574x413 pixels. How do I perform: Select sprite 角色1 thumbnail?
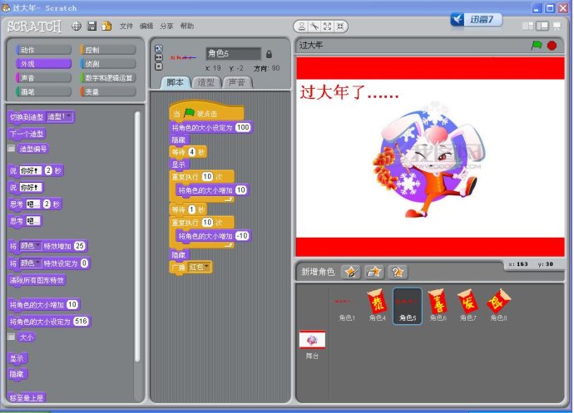(x=346, y=307)
